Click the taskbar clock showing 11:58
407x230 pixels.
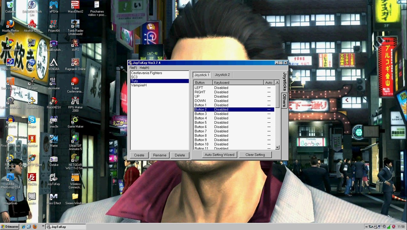401,227
